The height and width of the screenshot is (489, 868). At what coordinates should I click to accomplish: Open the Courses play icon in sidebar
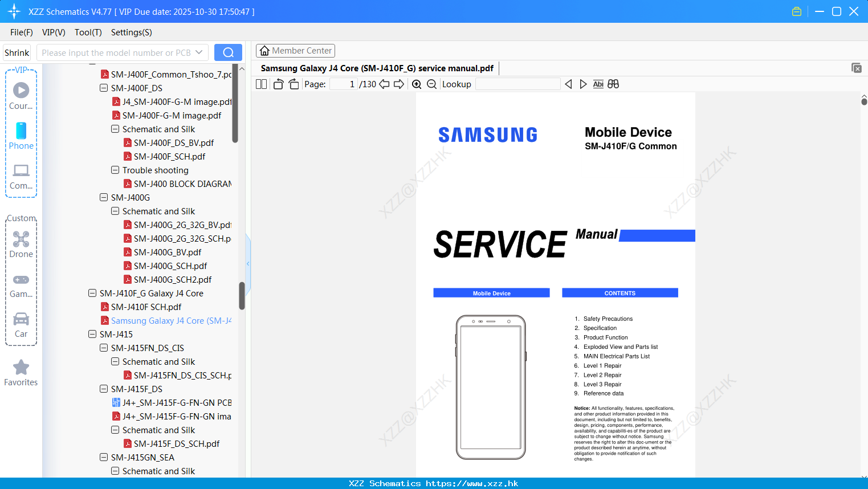click(21, 90)
